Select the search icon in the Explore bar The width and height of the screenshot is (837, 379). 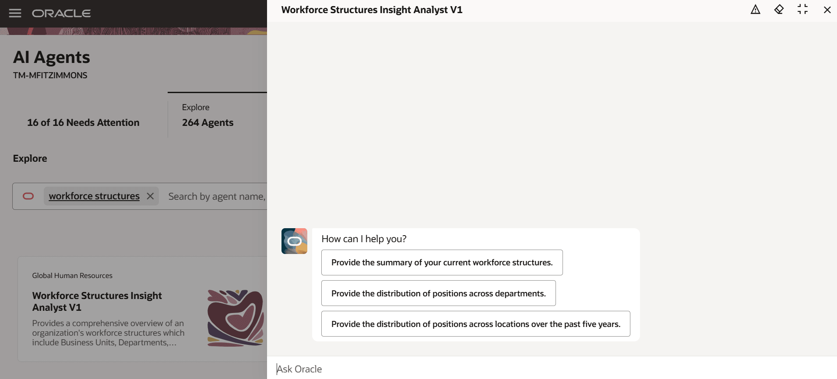[x=28, y=196]
